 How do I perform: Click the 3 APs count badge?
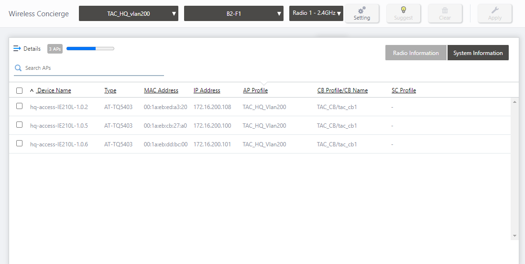click(x=55, y=49)
